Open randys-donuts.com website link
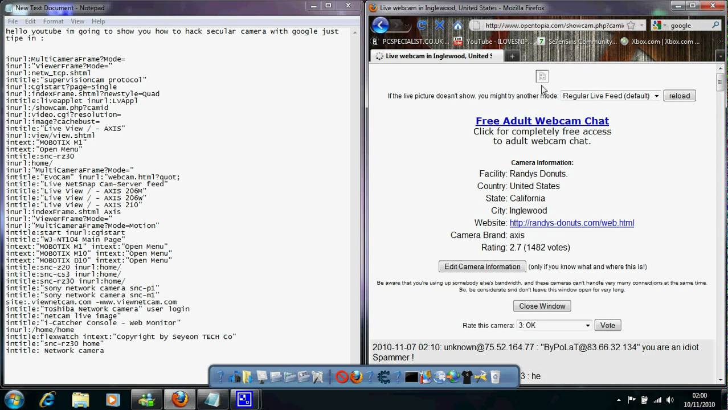The width and height of the screenshot is (728, 410). [571, 223]
